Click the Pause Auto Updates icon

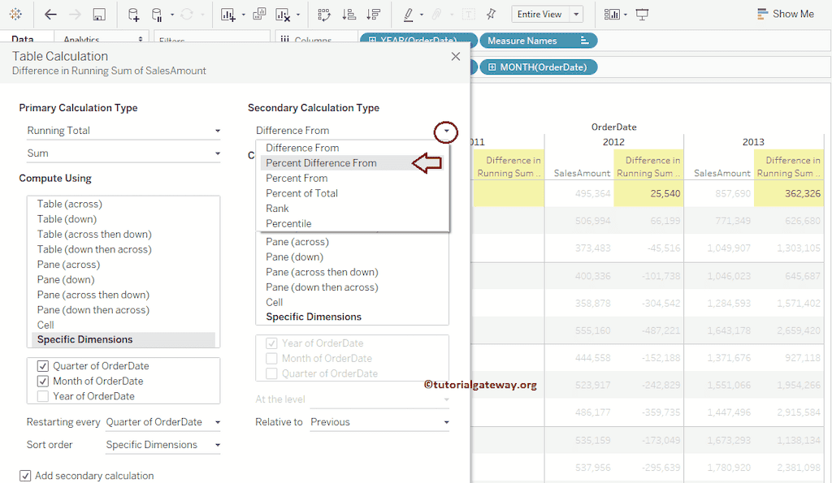pos(157,15)
